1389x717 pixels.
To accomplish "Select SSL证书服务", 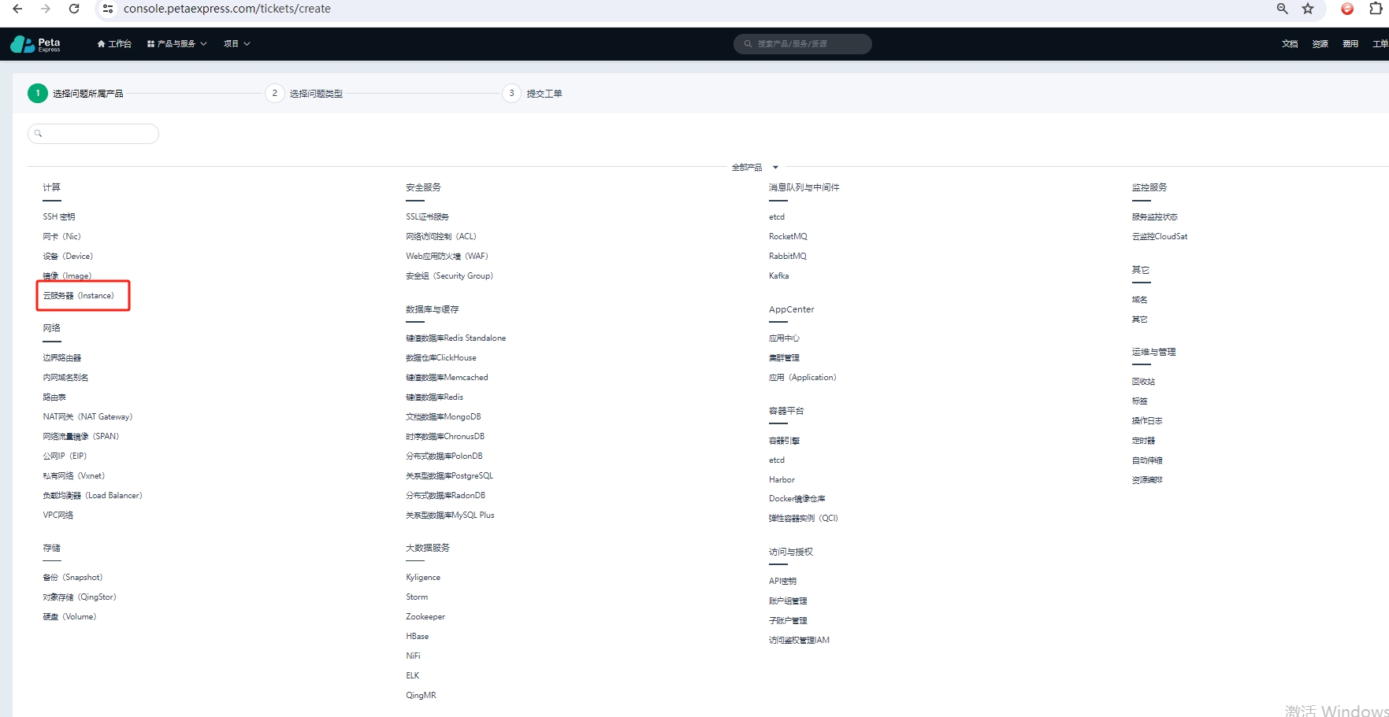I will coord(428,216).
